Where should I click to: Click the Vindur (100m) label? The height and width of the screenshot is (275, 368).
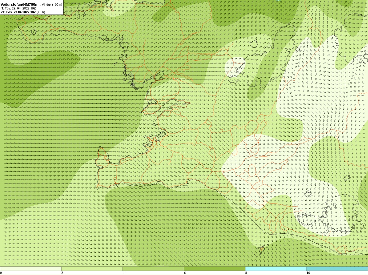[x=52, y=5]
